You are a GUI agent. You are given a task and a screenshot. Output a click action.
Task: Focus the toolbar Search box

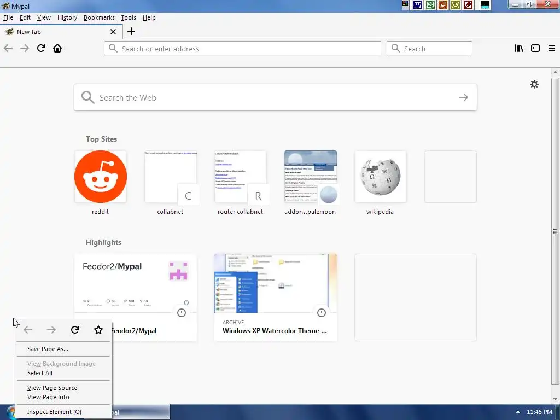429,48
